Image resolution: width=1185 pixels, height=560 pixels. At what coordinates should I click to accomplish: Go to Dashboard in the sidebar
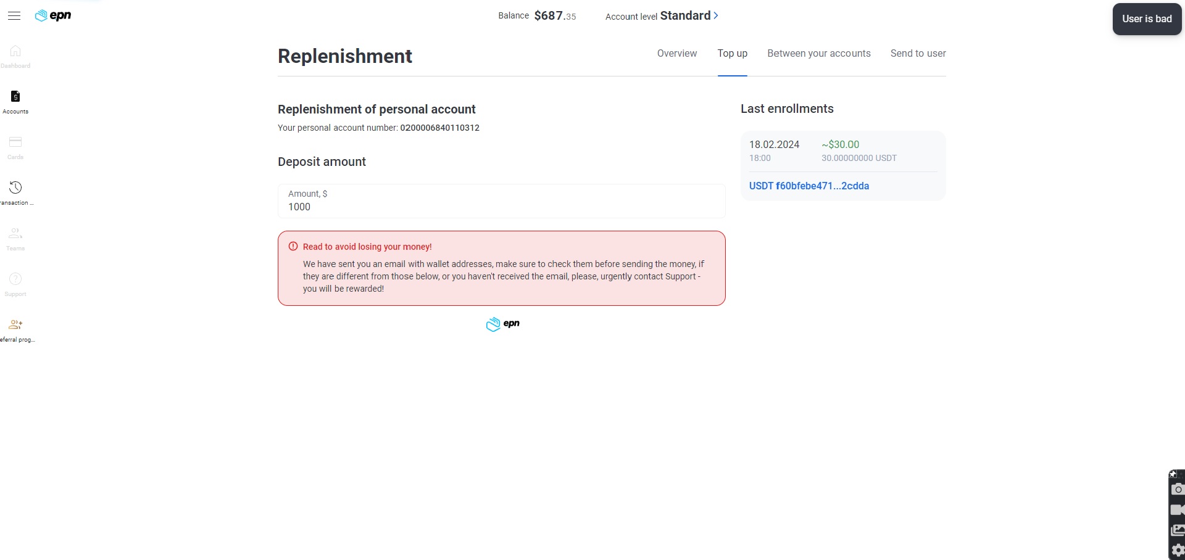15,56
